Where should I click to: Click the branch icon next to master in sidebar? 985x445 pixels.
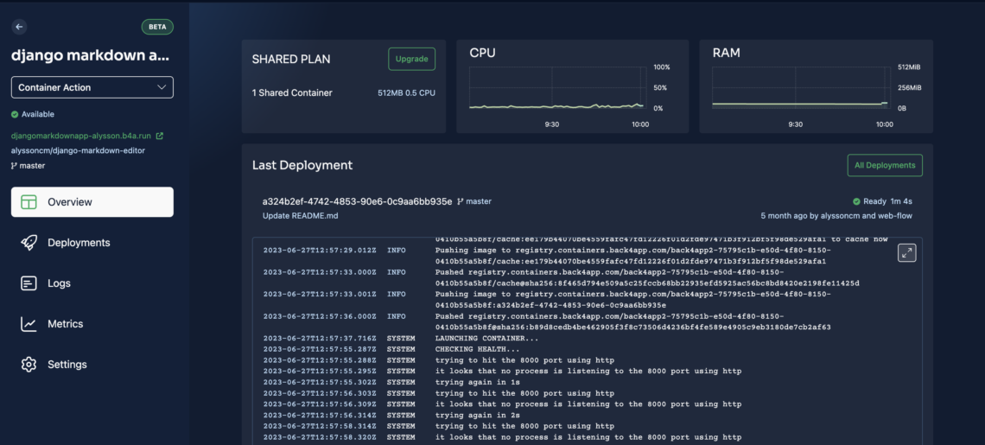[x=14, y=166]
